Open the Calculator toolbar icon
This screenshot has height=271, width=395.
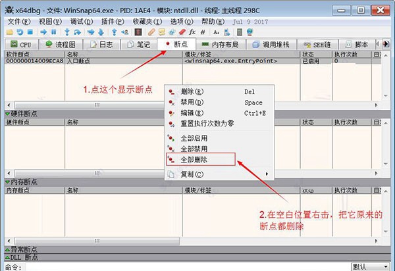tap(240, 32)
